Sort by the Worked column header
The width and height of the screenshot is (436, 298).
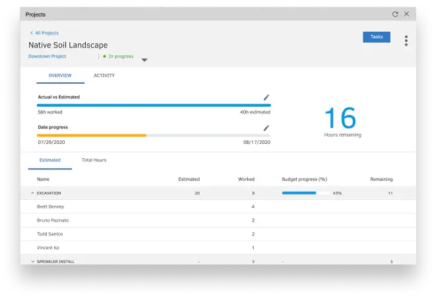[x=246, y=179]
